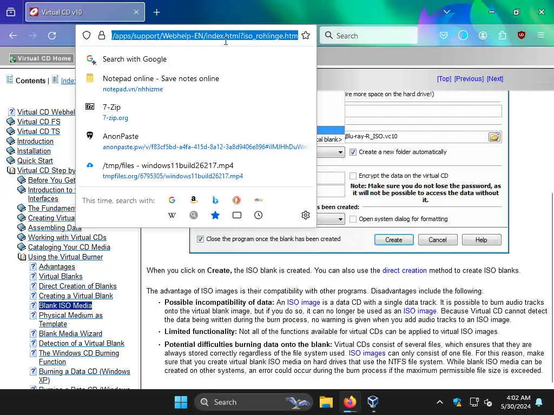Toggle Close the program once blank created
554x415 pixels.
tap(200, 239)
